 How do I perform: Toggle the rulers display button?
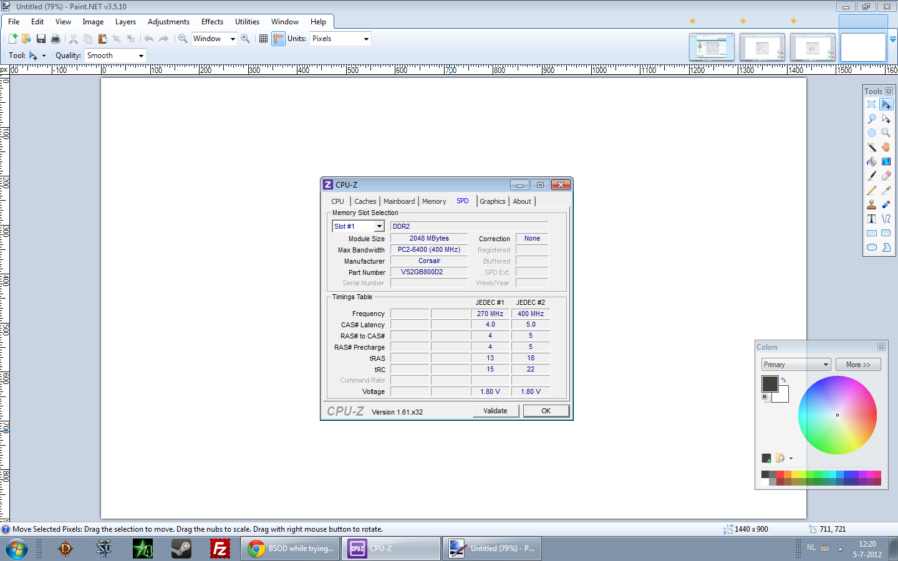point(278,39)
